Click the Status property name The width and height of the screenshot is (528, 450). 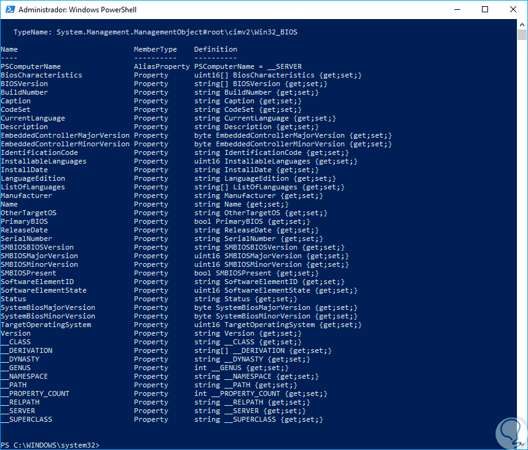pos(14,299)
